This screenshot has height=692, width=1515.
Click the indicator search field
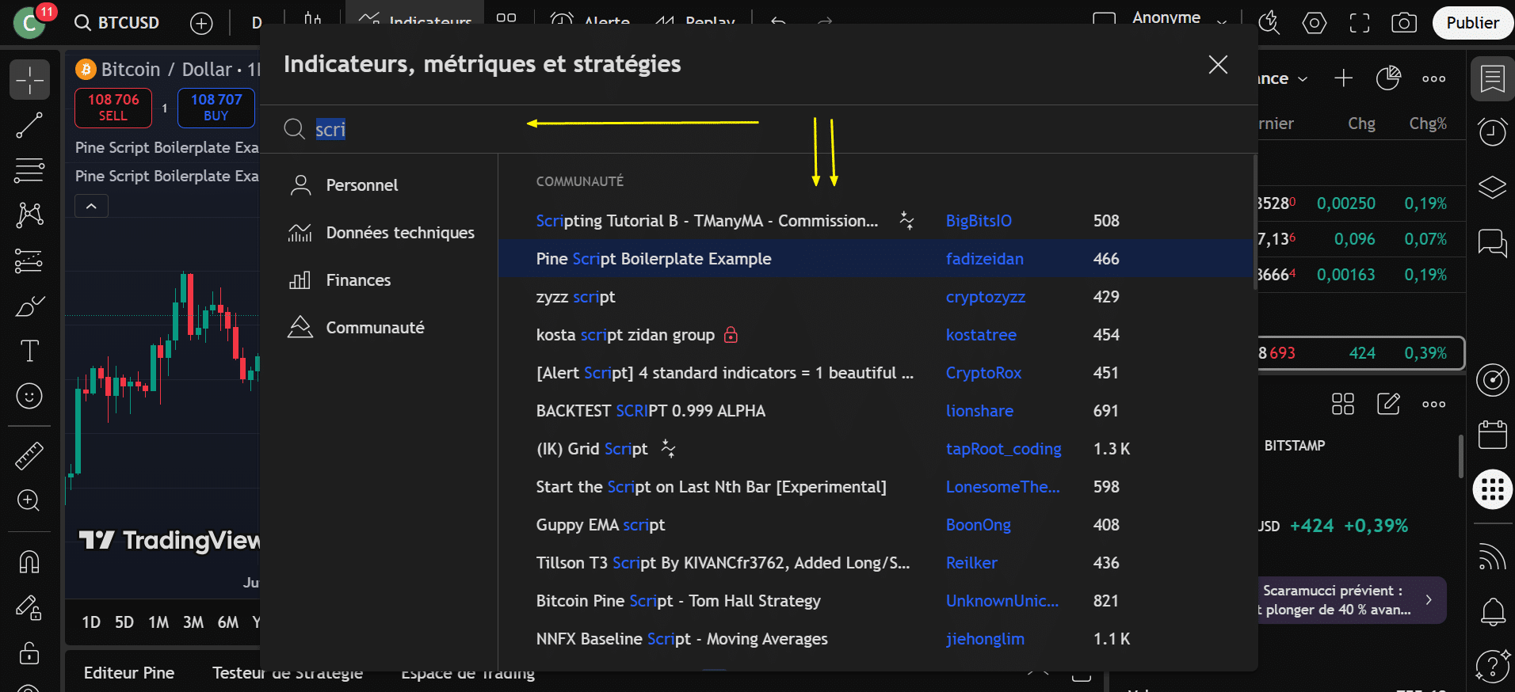(759, 129)
